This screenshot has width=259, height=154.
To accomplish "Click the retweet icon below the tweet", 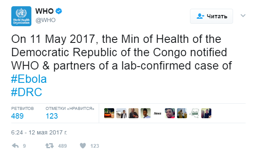I will (49, 146).
